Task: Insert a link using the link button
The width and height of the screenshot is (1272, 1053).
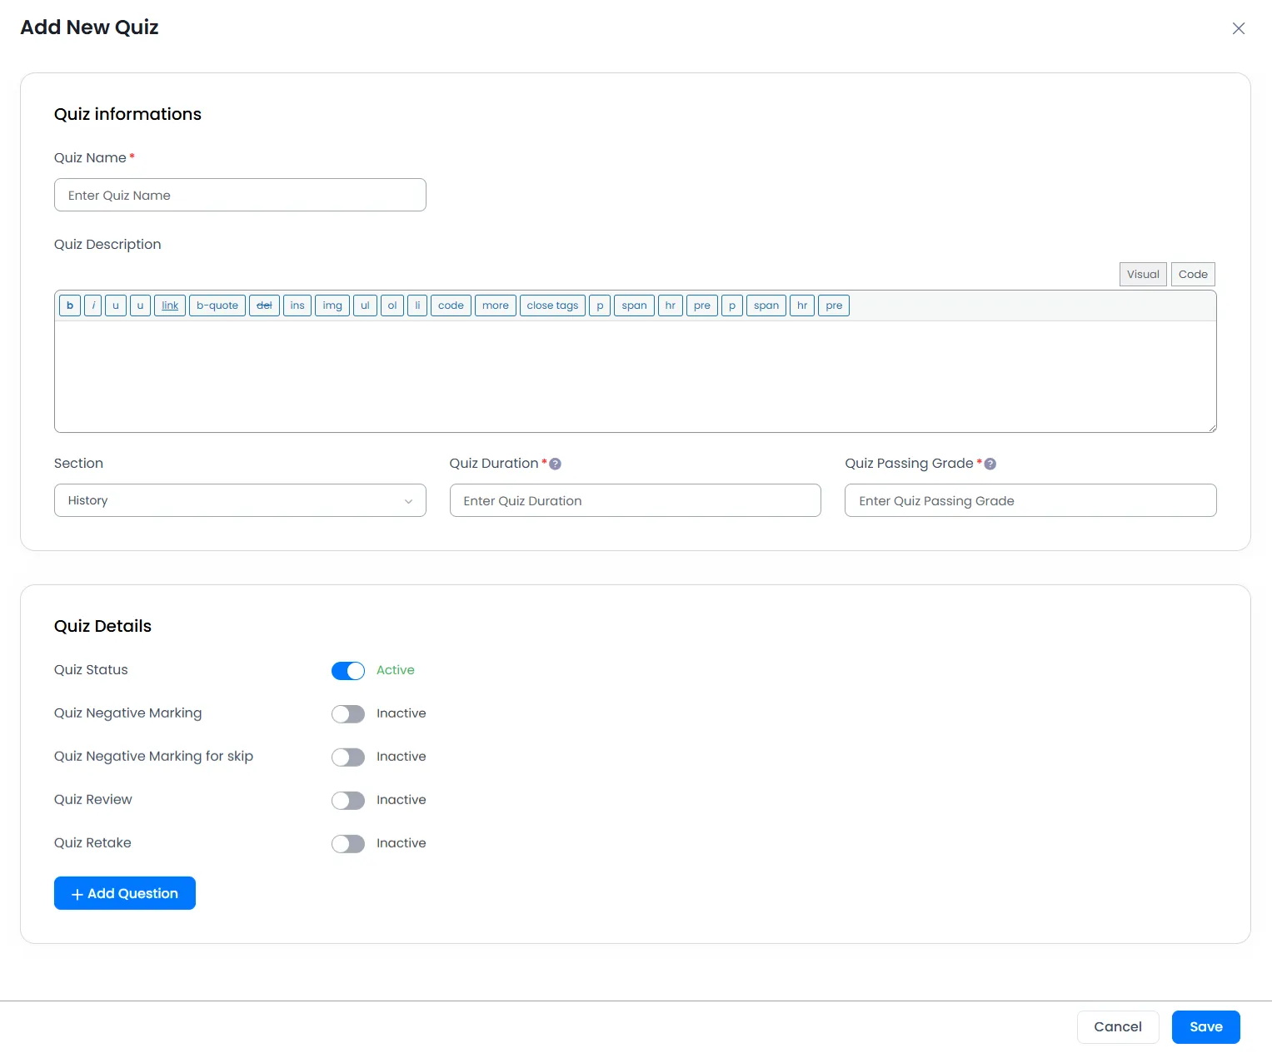Action: [170, 305]
